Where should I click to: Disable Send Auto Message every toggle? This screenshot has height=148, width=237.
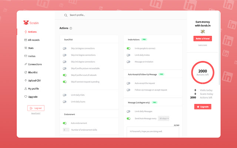[x=128, y=118]
